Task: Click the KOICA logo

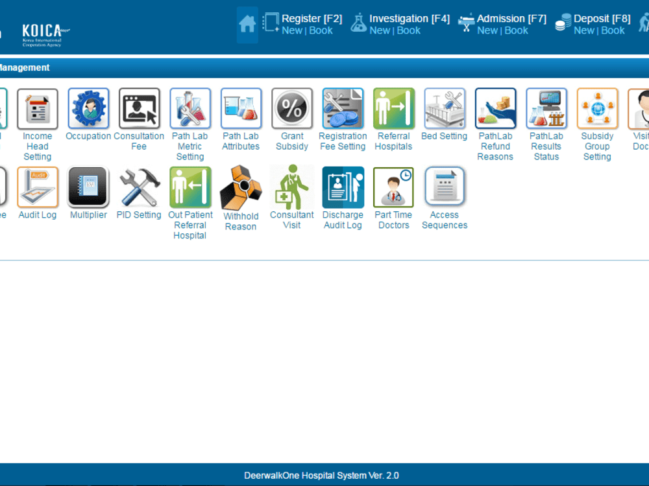Action: (x=45, y=35)
